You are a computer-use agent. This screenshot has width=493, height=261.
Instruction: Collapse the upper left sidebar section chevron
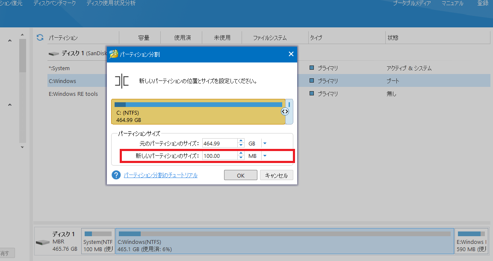click(10, 41)
